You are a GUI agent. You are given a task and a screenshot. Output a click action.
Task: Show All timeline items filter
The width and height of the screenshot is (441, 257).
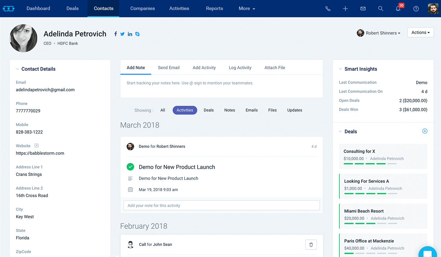tap(163, 110)
